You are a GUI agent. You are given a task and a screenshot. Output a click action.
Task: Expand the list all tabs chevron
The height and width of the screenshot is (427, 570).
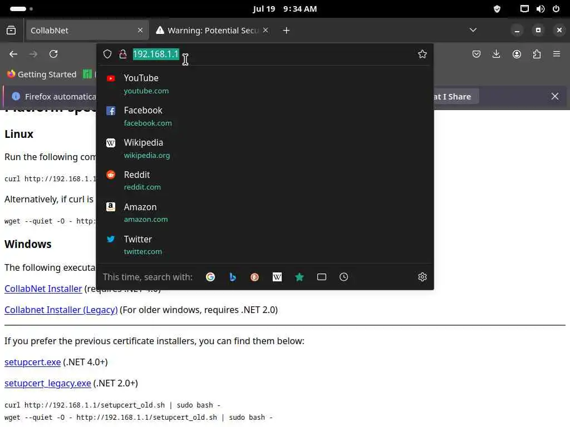coord(473,30)
